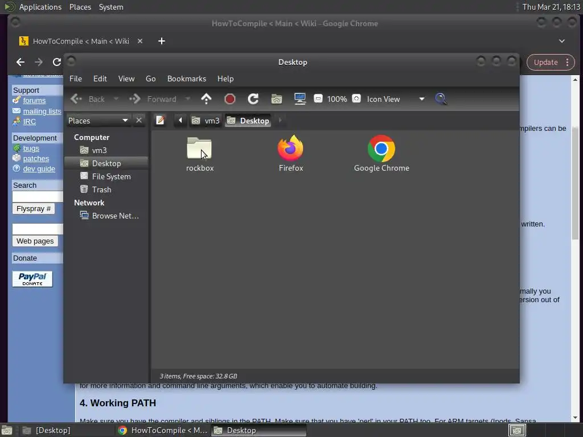The height and width of the screenshot is (437, 583).
Task: Click clock in top panel
Action: (551, 7)
